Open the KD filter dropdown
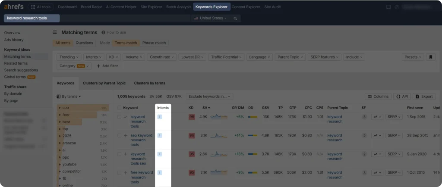The width and height of the screenshot is (442, 187). pos(114,57)
